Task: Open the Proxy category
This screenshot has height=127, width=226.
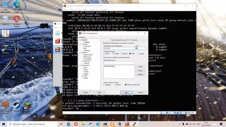Action: pos(85,69)
